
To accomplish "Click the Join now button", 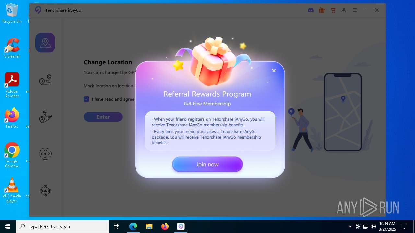I will coord(207,164).
